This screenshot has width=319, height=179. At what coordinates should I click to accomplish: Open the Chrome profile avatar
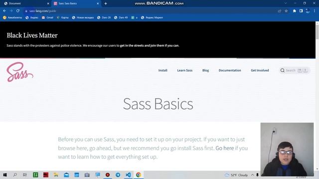click(x=308, y=11)
